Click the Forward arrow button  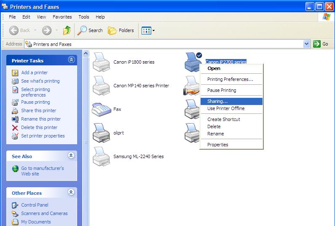(47, 30)
